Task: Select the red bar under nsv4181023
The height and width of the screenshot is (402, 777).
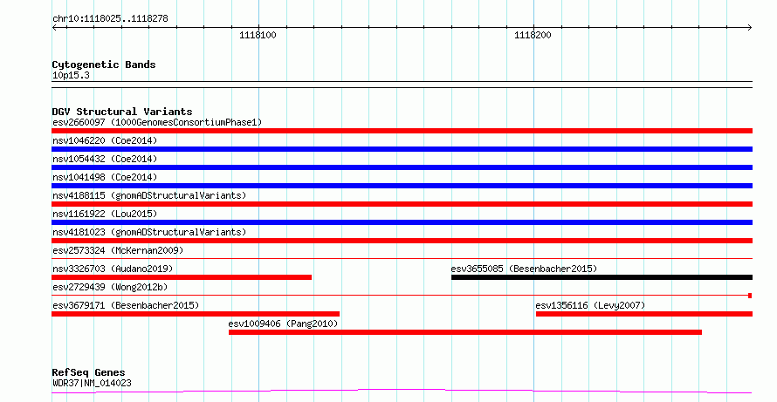Action: pos(402,241)
